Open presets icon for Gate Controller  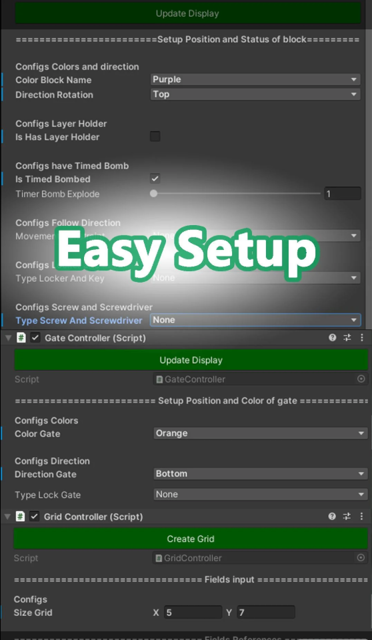(x=347, y=337)
